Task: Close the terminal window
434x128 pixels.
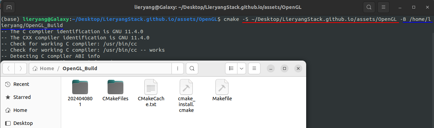Action: tap(427, 7)
